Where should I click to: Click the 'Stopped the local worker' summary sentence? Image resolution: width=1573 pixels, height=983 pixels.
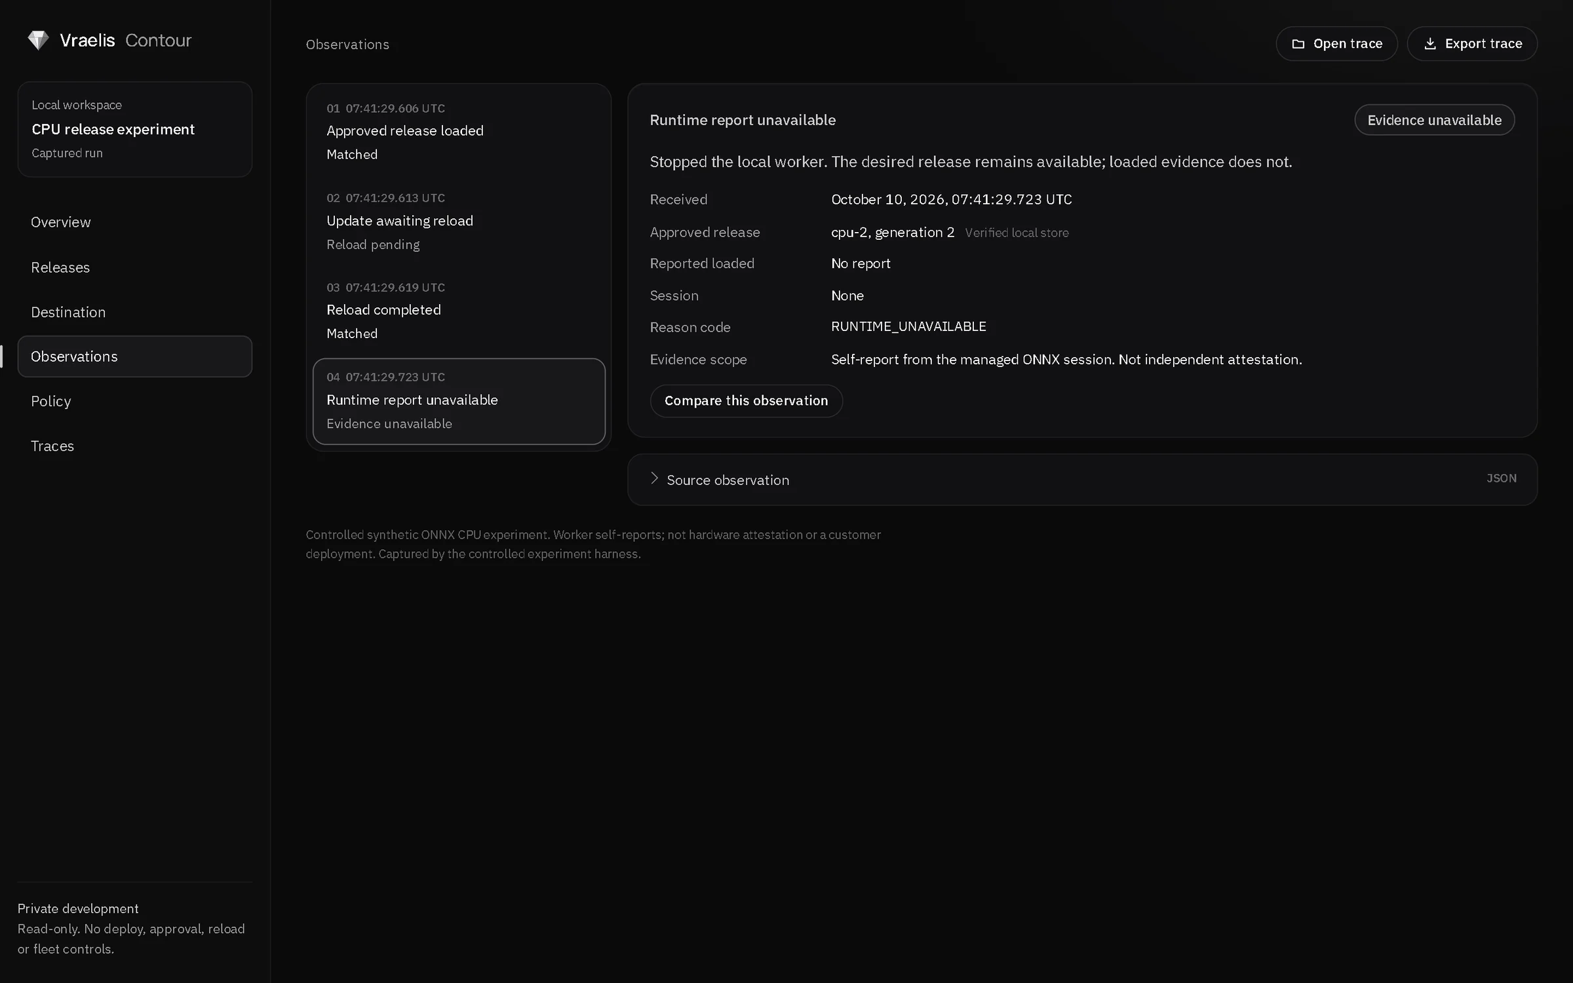971,162
